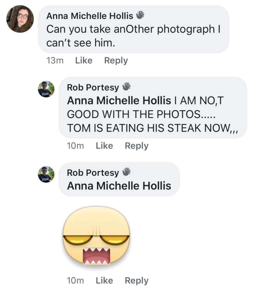Click the 10m timestamp under the STEAK comment
Image resolution: width=253 pixels, height=288 pixels.
click(x=75, y=146)
